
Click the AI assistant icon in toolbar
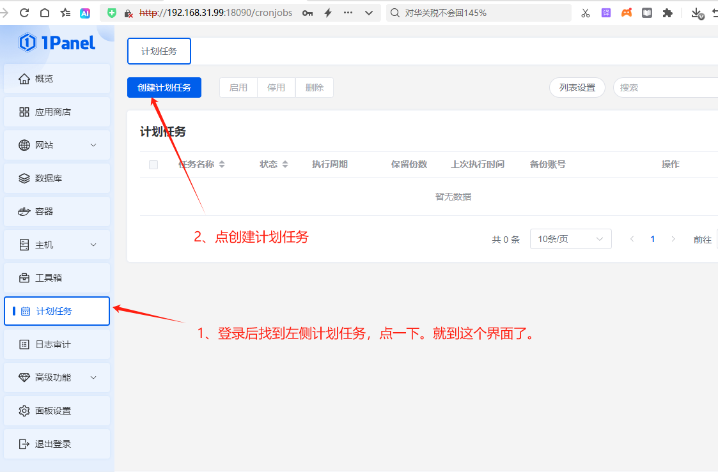85,13
